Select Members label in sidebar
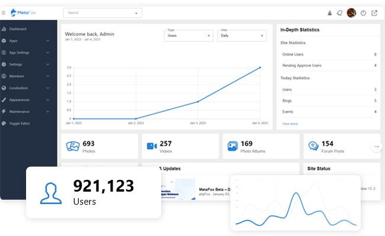The height and width of the screenshot is (236, 385). click(17, 76)
